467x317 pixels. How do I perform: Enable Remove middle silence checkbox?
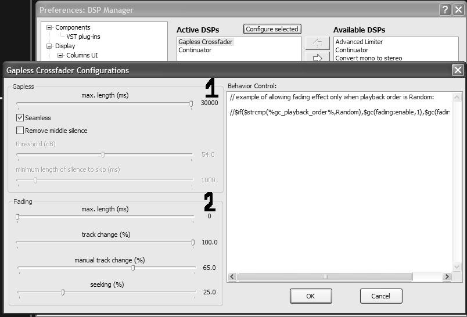point(20,131)
